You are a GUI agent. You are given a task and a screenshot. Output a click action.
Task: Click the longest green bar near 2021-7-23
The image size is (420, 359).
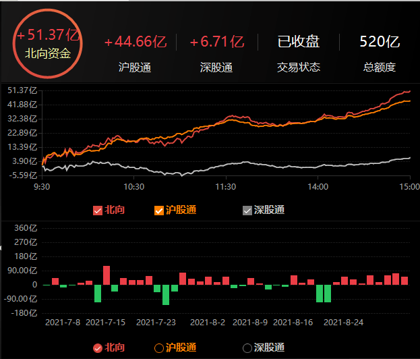tap(166, 295)
